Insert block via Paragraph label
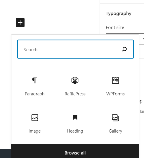144x158 pixels. pyautogui.click(x=34, y=94)
